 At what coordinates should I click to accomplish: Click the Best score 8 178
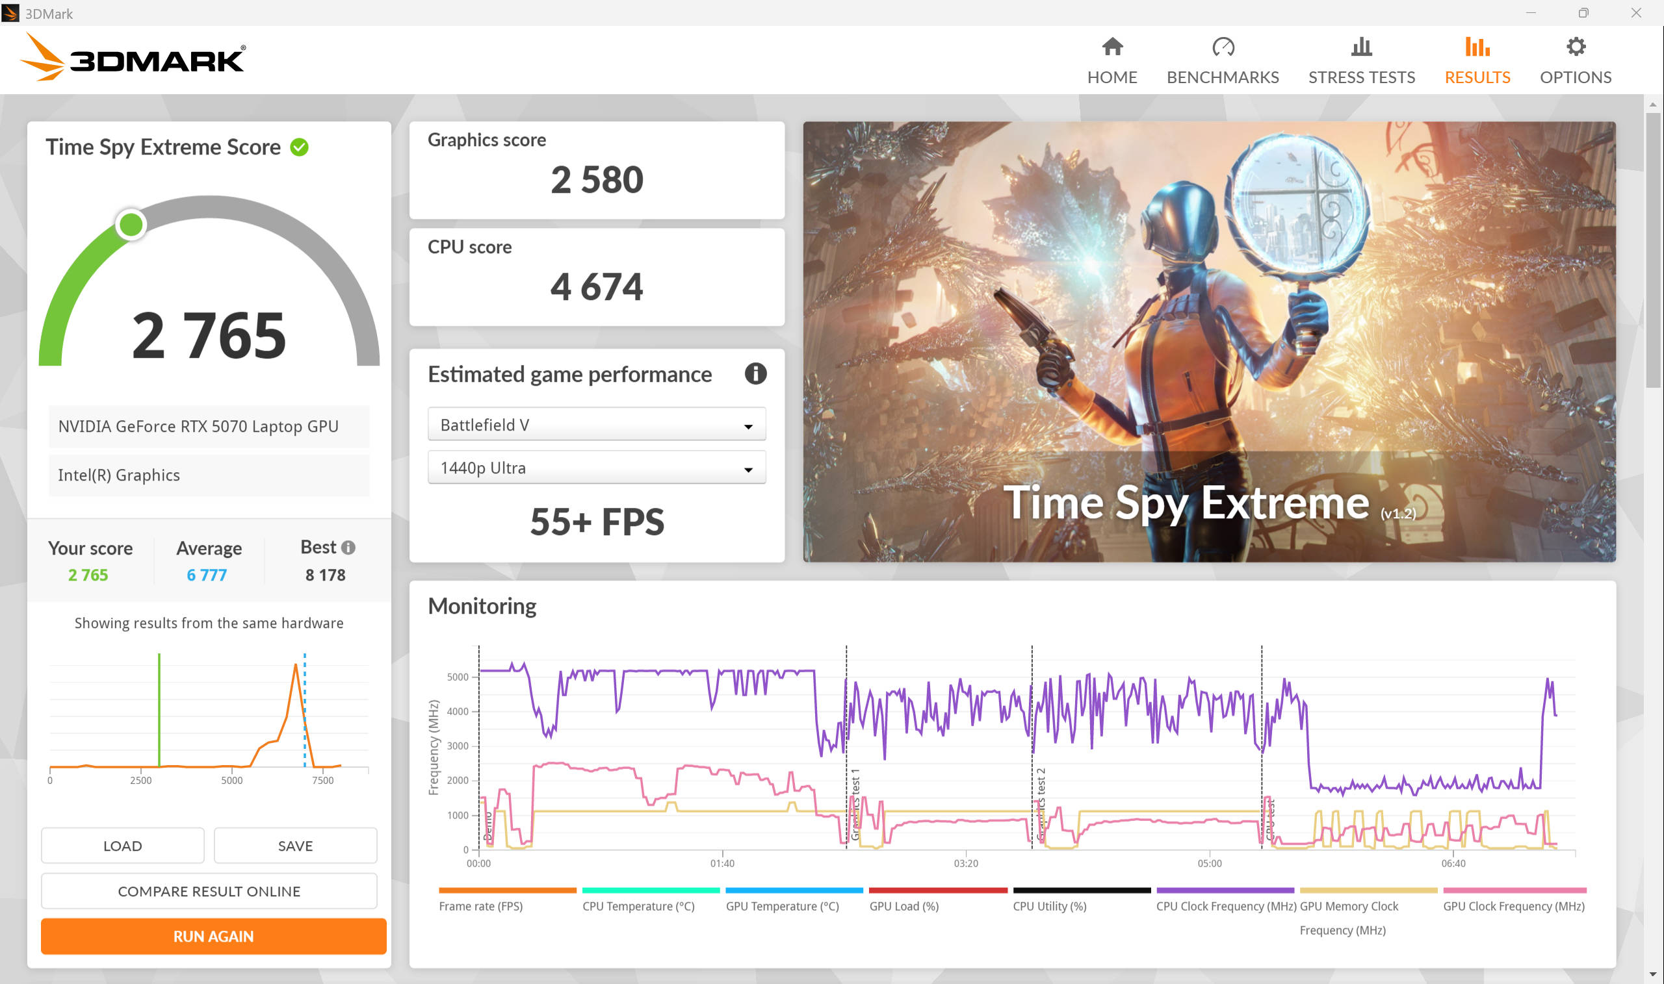[x=325, y=575]
